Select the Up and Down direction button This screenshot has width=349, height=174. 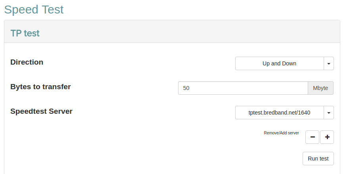pos(279,63)
